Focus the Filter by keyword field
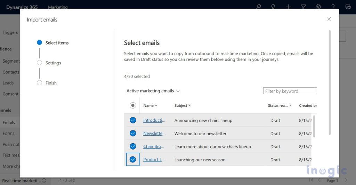356x185 pixels. point(290,91)
